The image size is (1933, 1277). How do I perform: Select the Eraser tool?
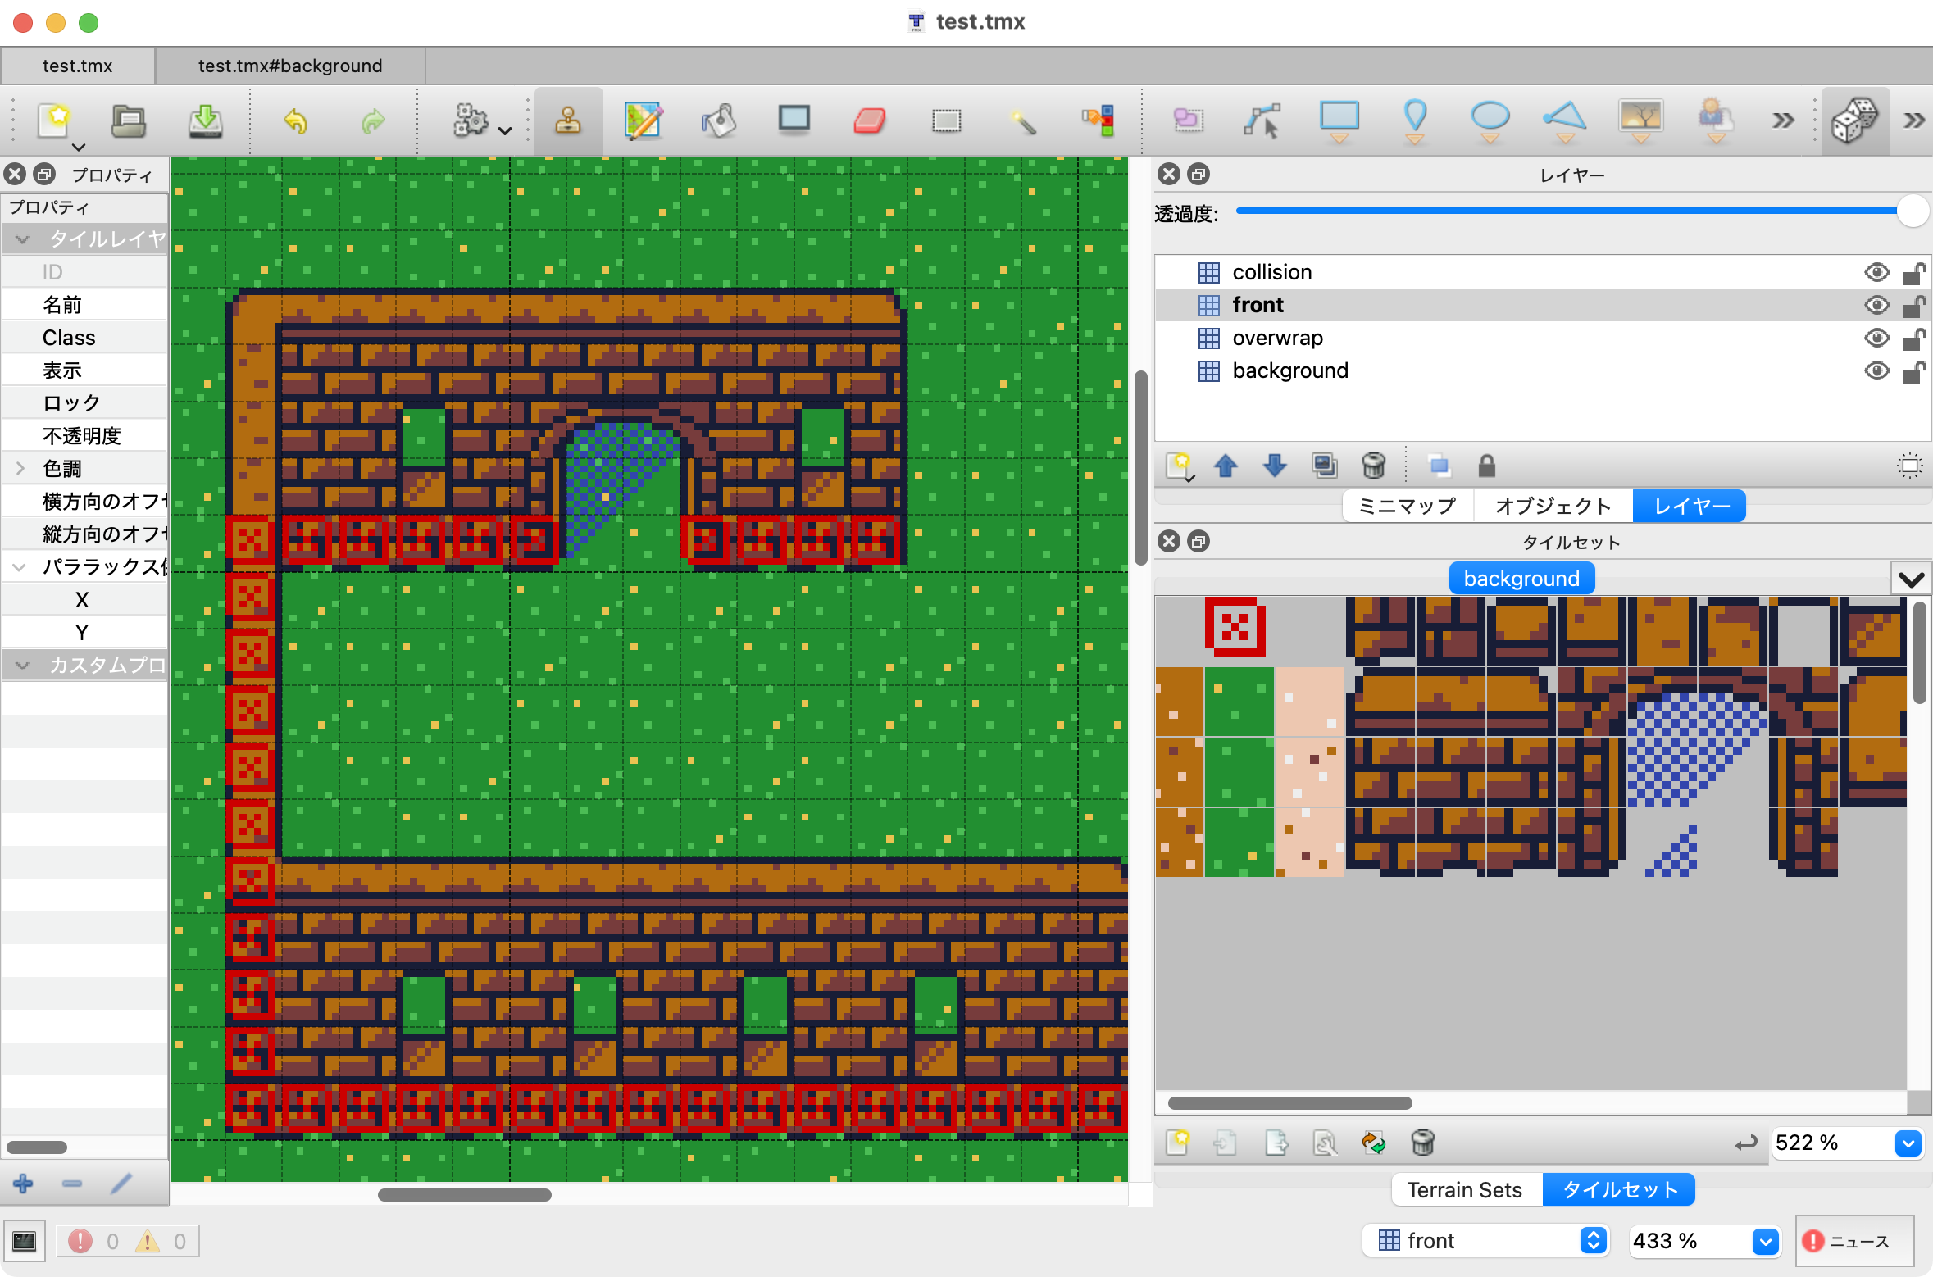870,121
